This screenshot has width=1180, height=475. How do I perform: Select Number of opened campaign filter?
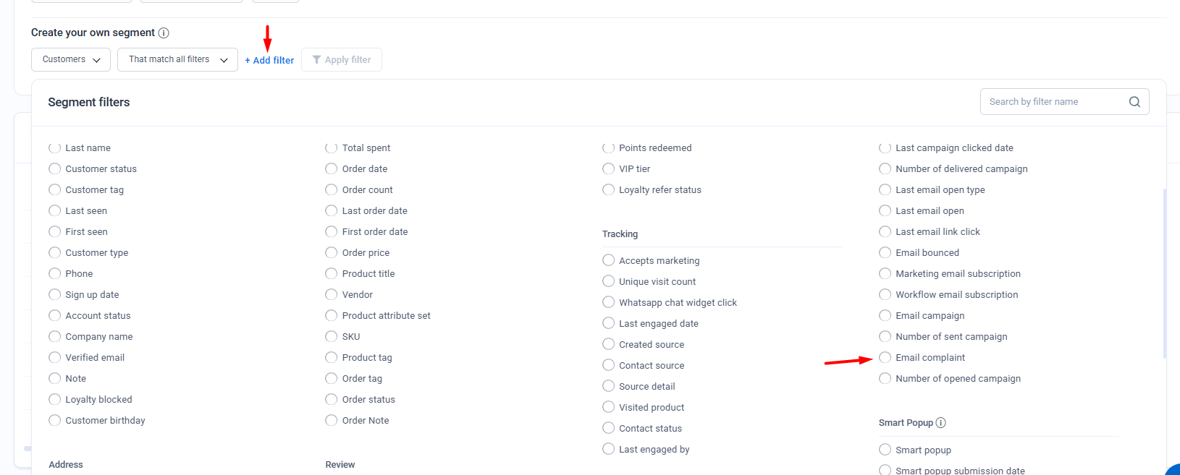pos(885,378)
